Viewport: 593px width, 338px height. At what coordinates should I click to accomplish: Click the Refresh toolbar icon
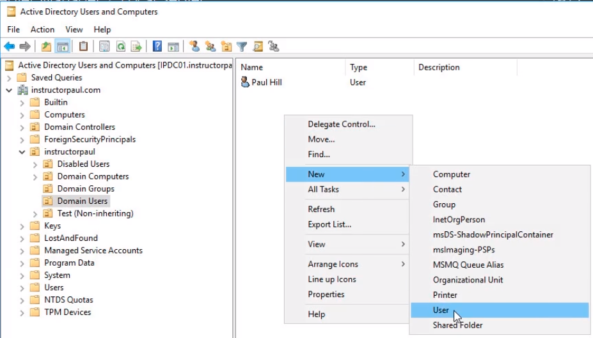click(120, 47)
